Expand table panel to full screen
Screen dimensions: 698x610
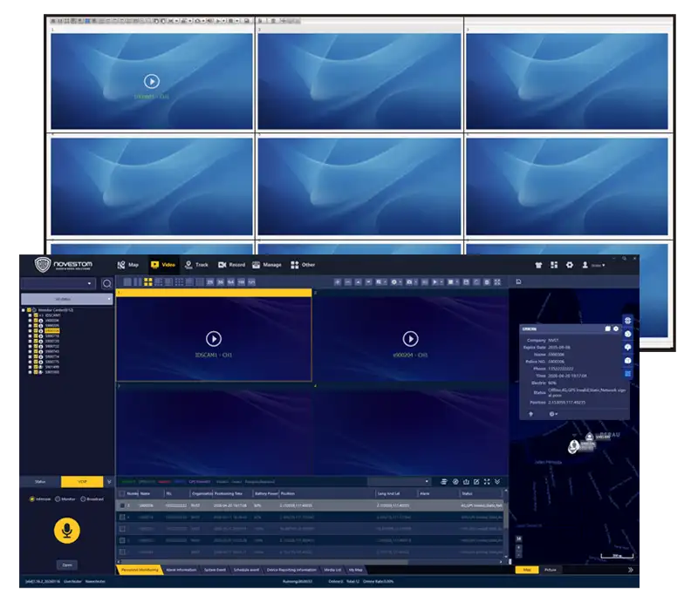[x=487, y=482]
